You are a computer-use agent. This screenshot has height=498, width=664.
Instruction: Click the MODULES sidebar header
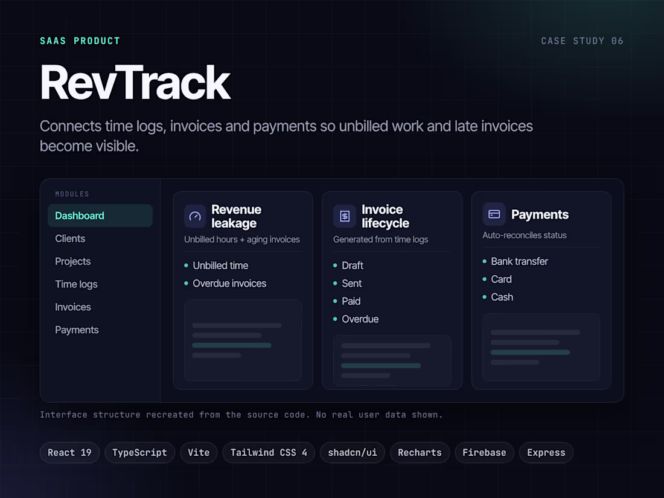point(72,194)
